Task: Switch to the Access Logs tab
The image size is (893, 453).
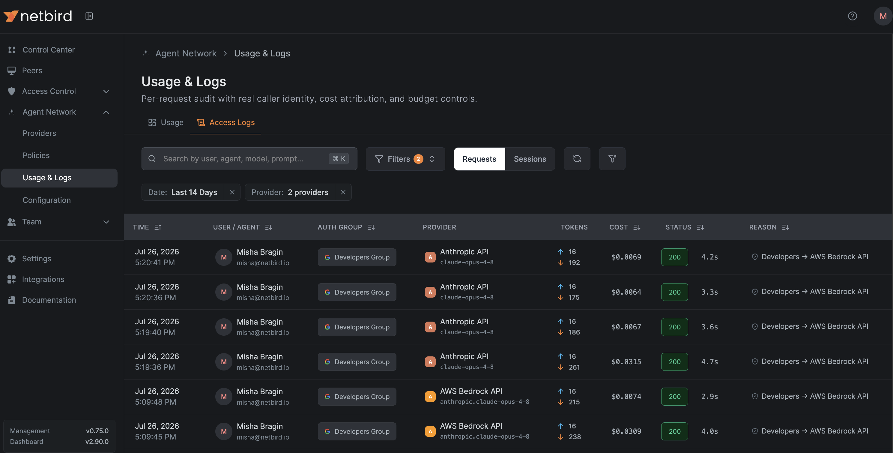Action: point(226,122)
